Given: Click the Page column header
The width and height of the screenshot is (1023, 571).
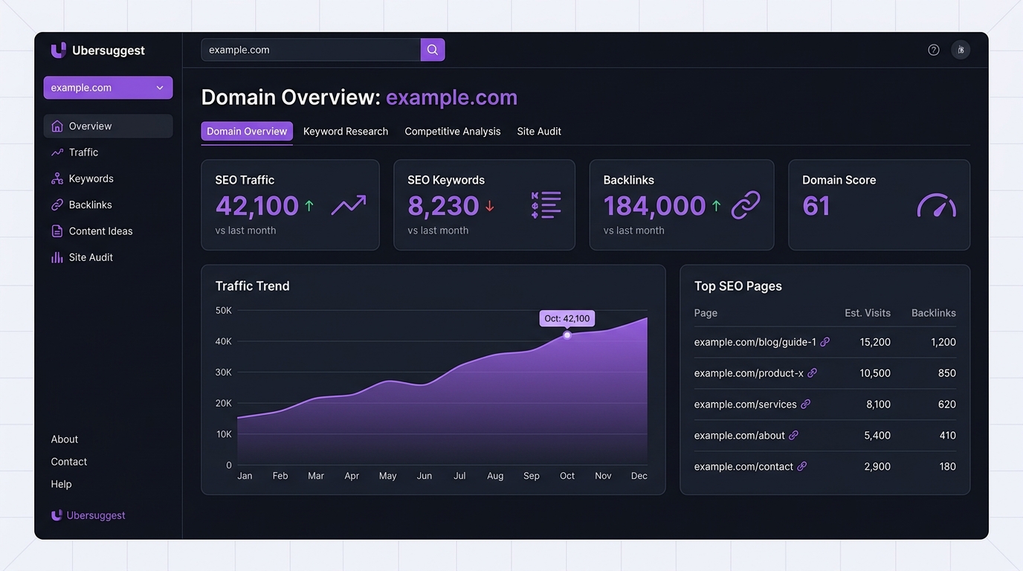Looking at the screenshot, I should pyautogui.click(x=706, y=313).
